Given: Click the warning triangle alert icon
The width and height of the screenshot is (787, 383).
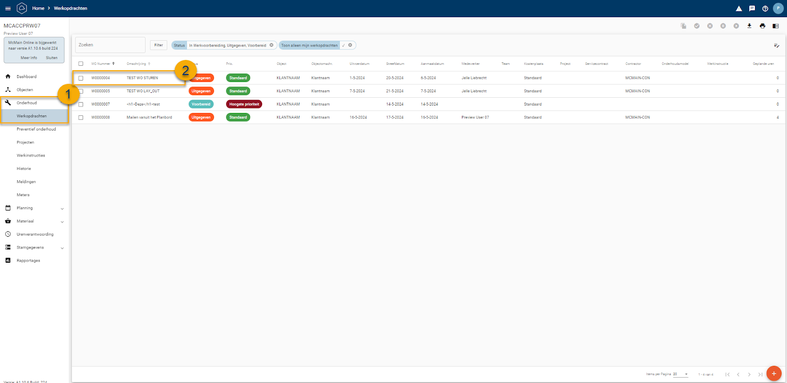Looking at the screenshot, I should coord(739,8).
